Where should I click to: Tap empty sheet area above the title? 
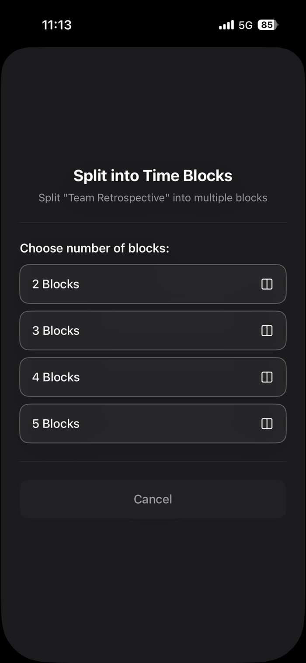(x=153, y=109)
